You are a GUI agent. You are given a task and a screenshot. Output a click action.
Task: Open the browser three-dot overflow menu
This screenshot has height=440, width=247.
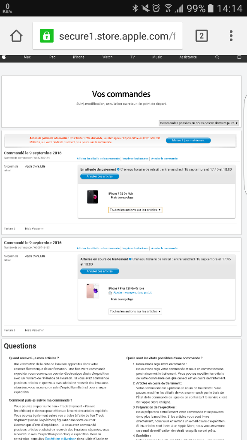231,36
